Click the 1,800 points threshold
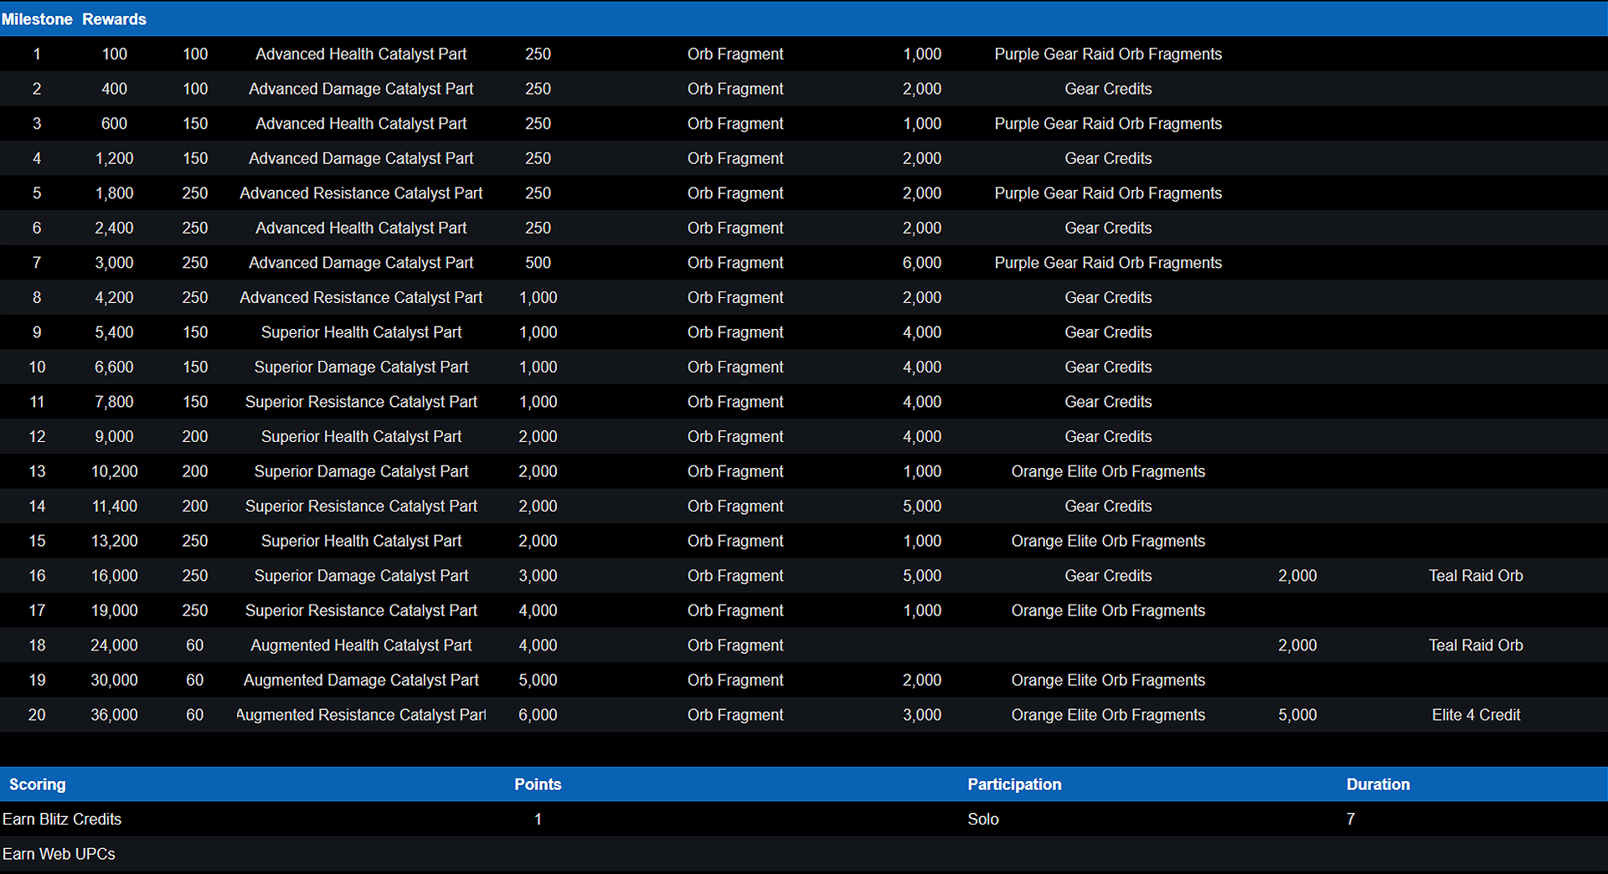The height and width of the screenshot is (874, 1608). (114, 193)
